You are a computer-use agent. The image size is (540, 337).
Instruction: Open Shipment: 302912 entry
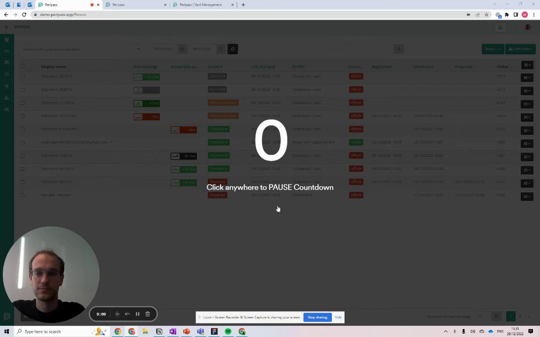[56, 76]
